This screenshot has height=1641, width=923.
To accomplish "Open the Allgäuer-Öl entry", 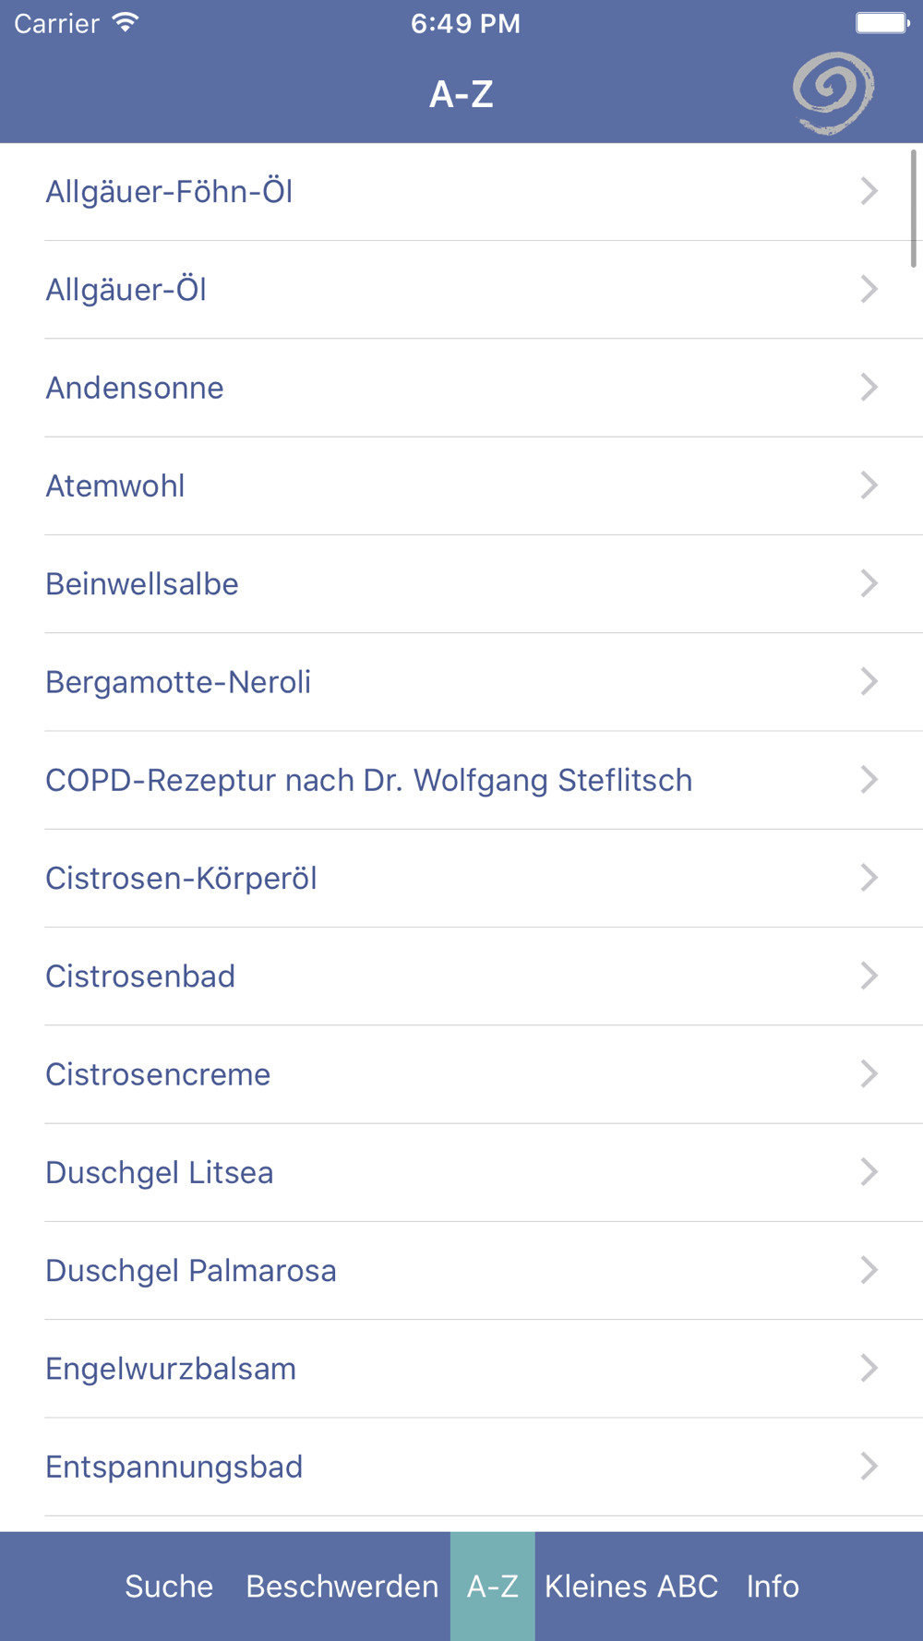I will [x=126, y=290].
